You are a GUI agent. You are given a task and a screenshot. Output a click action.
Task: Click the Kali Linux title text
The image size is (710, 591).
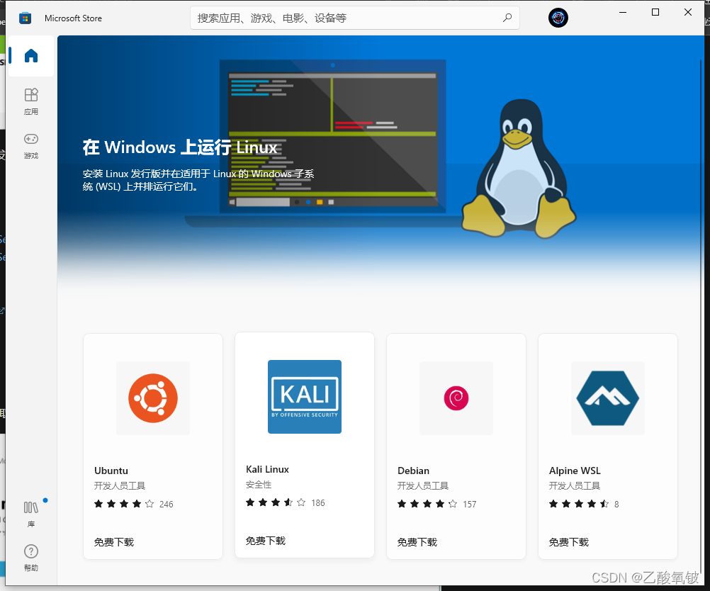267,469
